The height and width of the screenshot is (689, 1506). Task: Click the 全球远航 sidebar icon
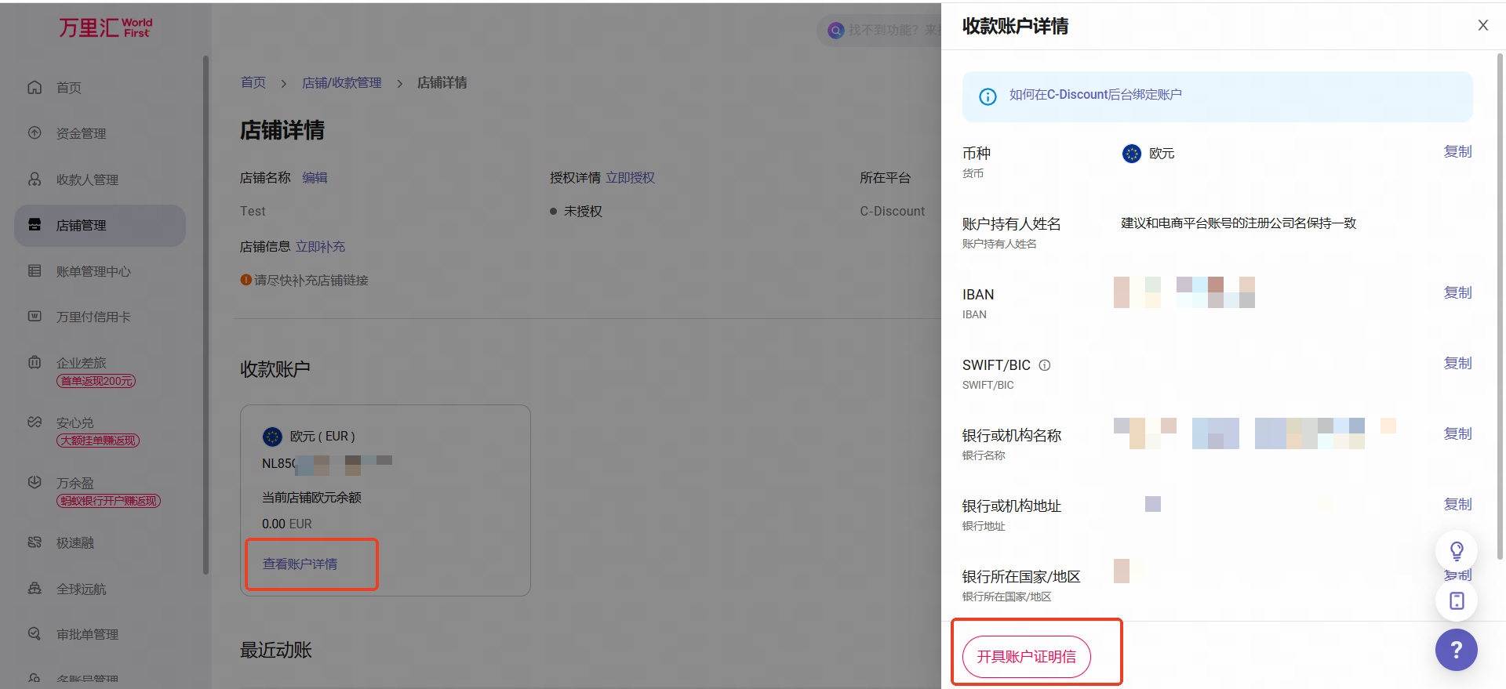(35, 588)
